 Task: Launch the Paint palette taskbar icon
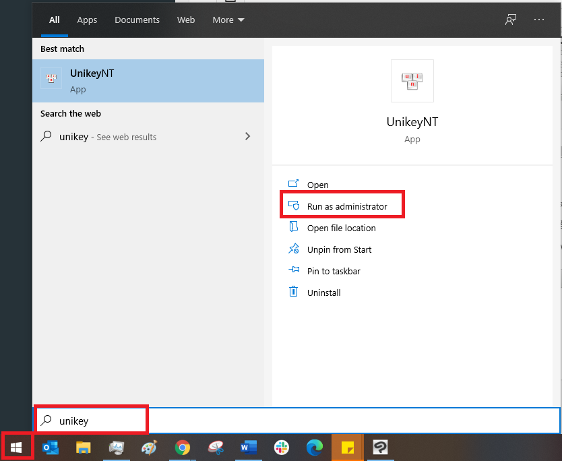point(149,448)
